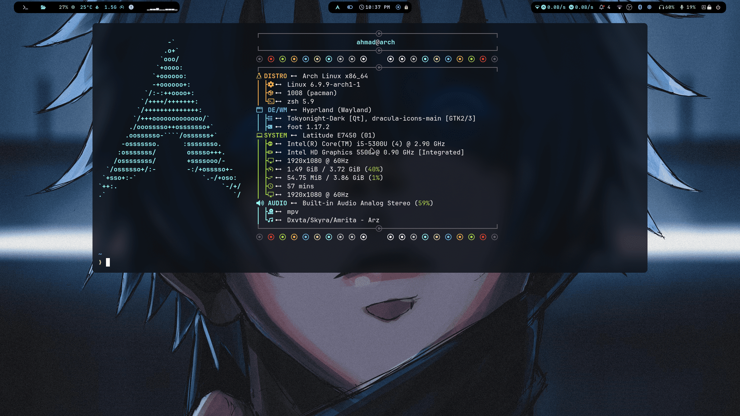Screen dimensions: 740x416
Task: Click the OBS-style icon in system tray
Action: click(x=629, y=7)
